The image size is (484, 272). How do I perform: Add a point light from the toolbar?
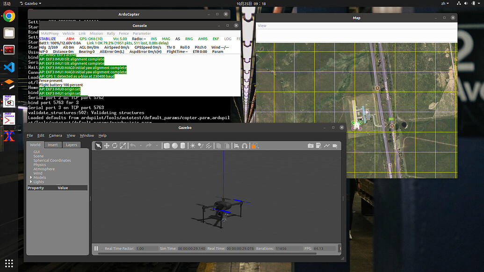coord(193,146)
